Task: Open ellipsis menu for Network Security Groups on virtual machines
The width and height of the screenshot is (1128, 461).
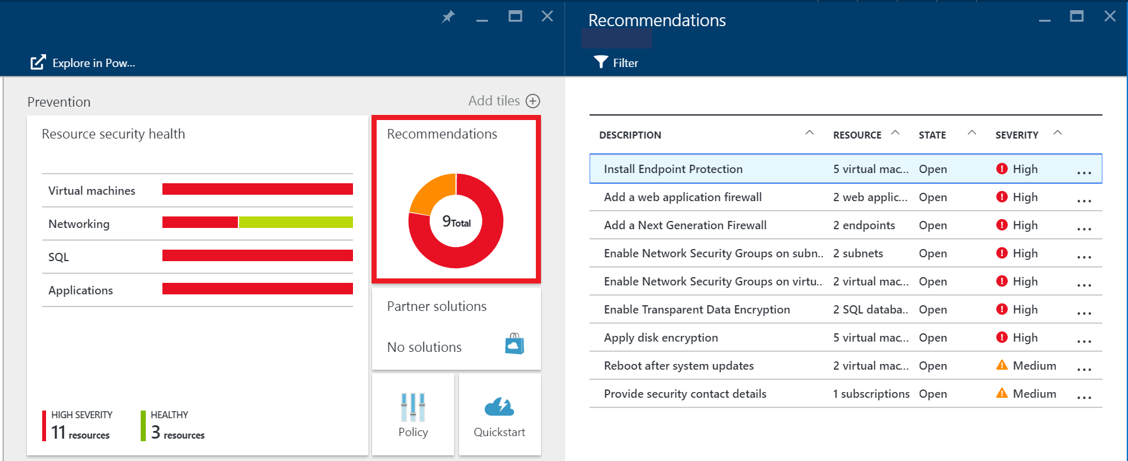Action: click(1084, 285)
